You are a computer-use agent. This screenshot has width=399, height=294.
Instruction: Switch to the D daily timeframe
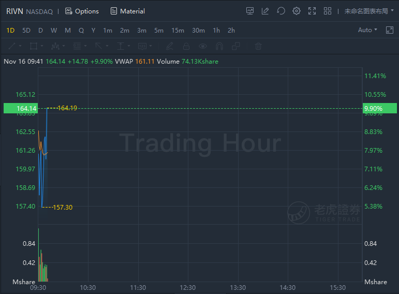click(x=40, y=31)
